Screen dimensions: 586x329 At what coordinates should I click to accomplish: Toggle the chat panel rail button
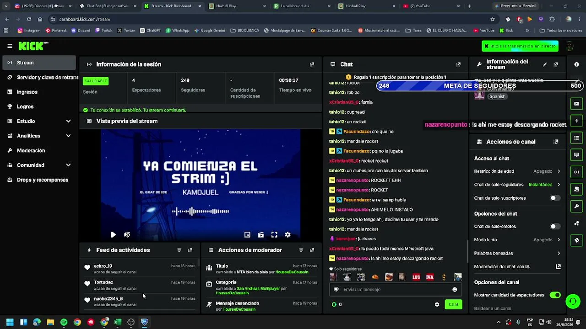576,155
